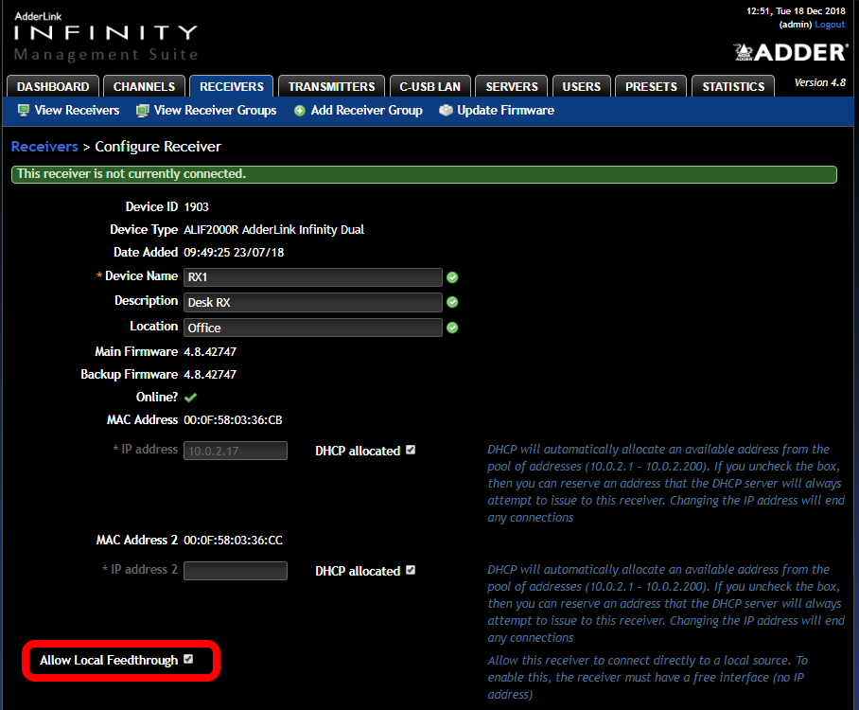Screen dimensions: 859x710
Task: Click the date and time in the header
Action: click(x=796, y=11)
